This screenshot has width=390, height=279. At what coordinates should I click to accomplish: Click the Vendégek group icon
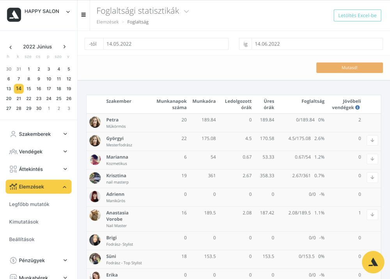[x=13, y=151]
